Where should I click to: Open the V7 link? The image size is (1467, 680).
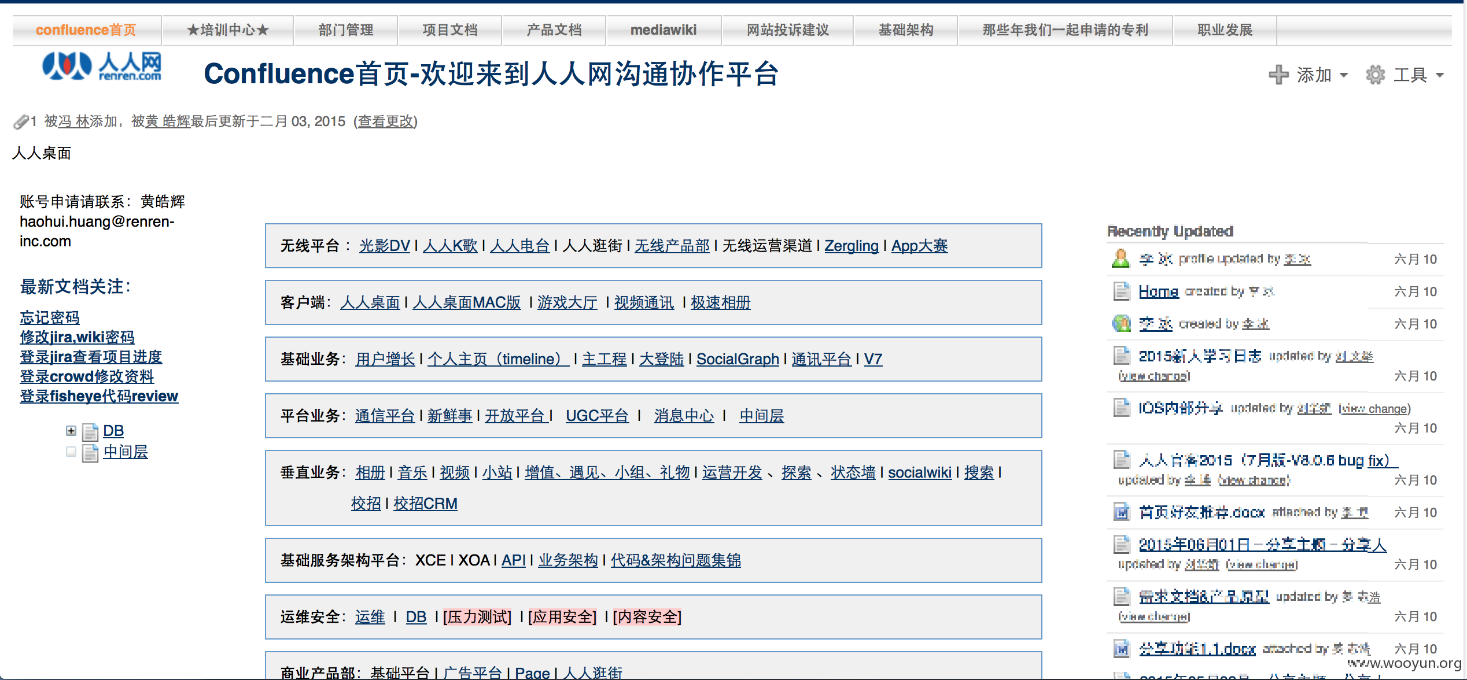point(873,359)
